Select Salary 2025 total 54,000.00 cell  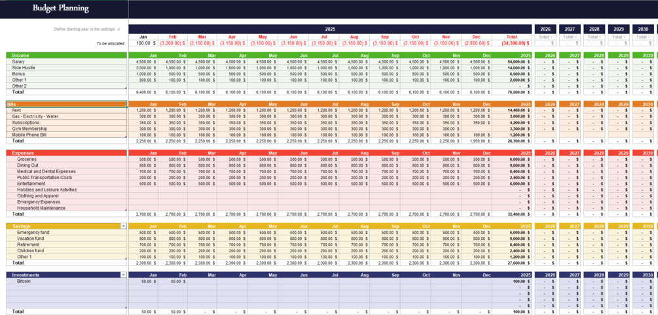[512, 61]
